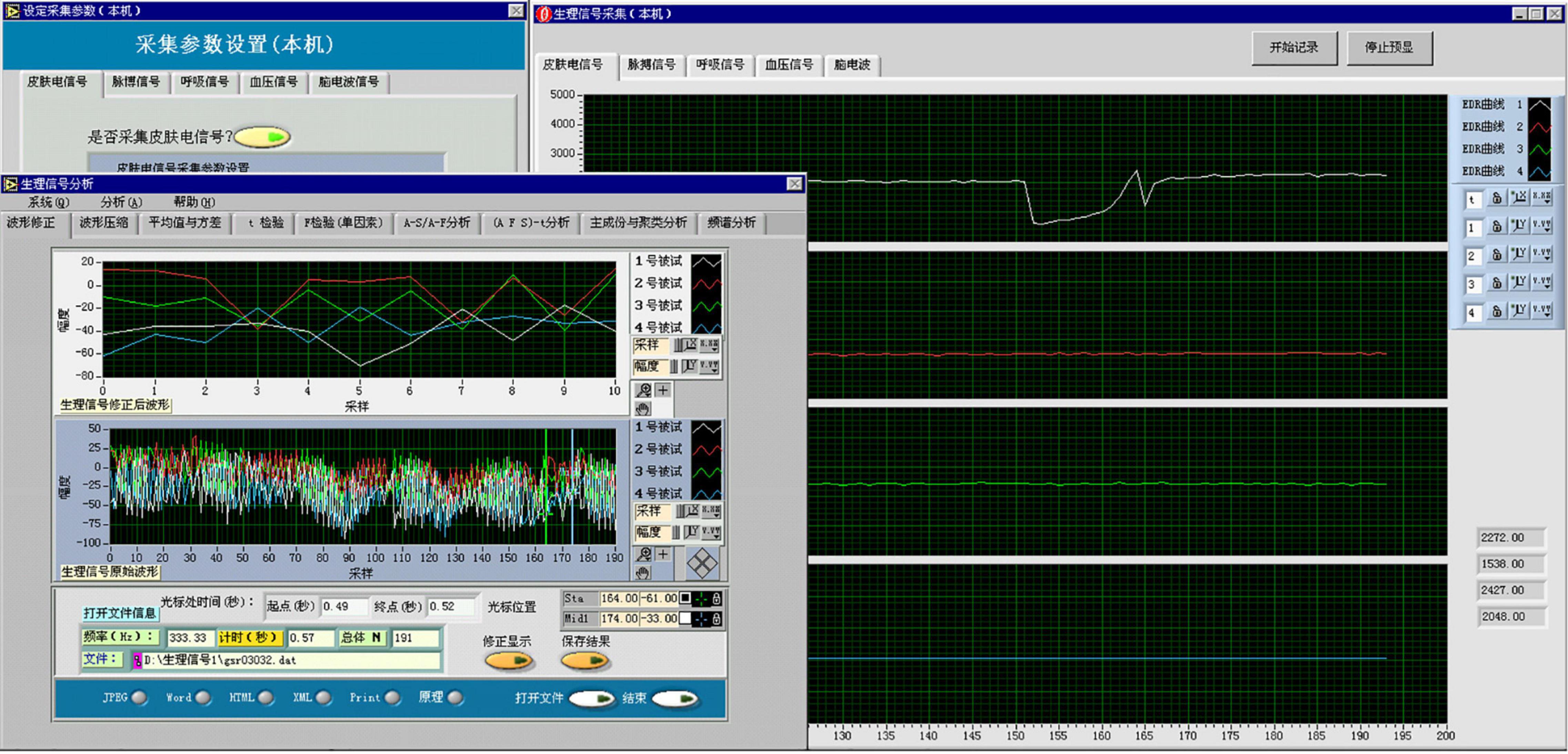Viewport: 1568px width, 754px height.
Task: Select the hand pan tool of the raw waveform graph
Action: pos(643,573)
